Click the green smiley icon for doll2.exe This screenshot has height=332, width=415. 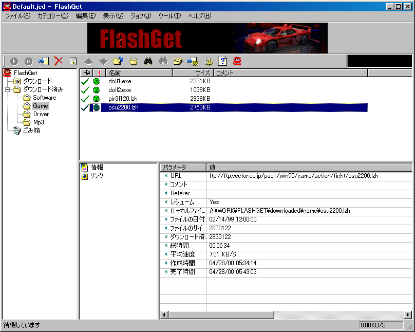[97, 90]
